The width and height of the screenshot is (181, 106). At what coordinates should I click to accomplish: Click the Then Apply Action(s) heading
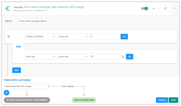(x=17, y=80)
